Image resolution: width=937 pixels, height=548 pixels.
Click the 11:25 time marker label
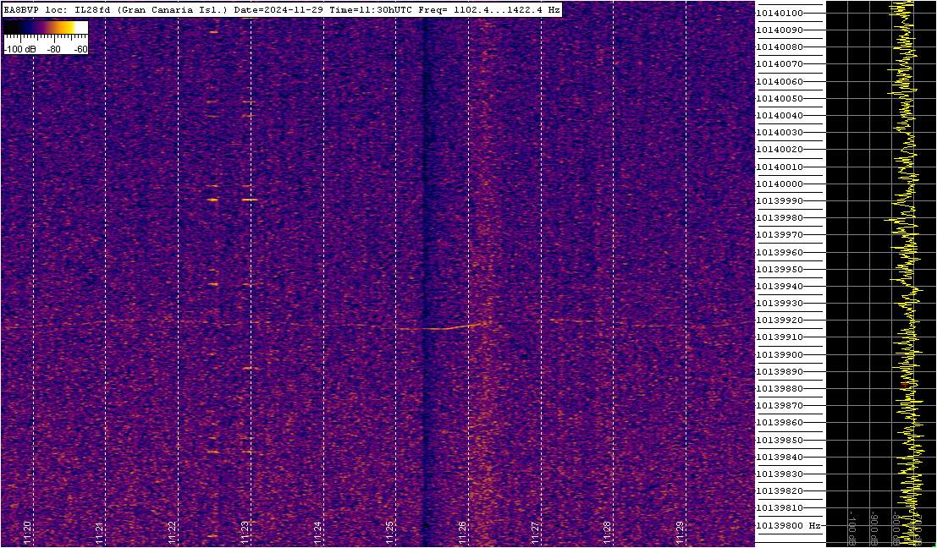point(390,527)
